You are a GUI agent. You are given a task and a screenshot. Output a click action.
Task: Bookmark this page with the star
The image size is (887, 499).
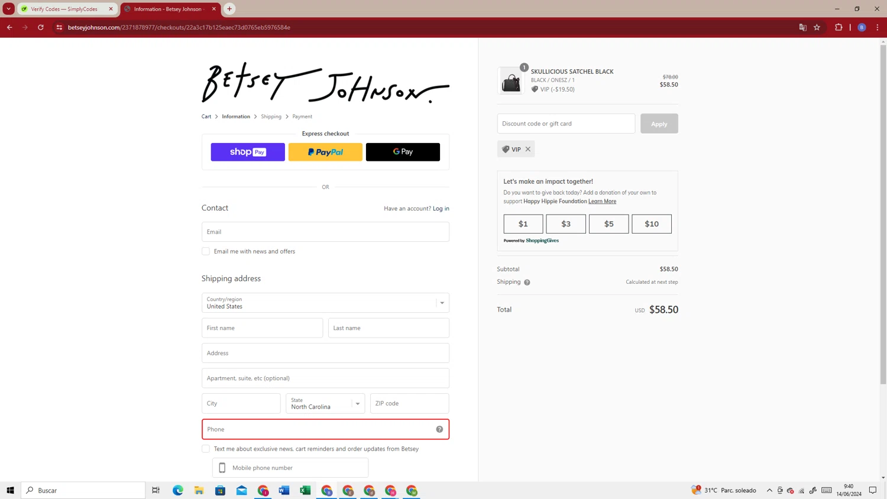point(817,27)
